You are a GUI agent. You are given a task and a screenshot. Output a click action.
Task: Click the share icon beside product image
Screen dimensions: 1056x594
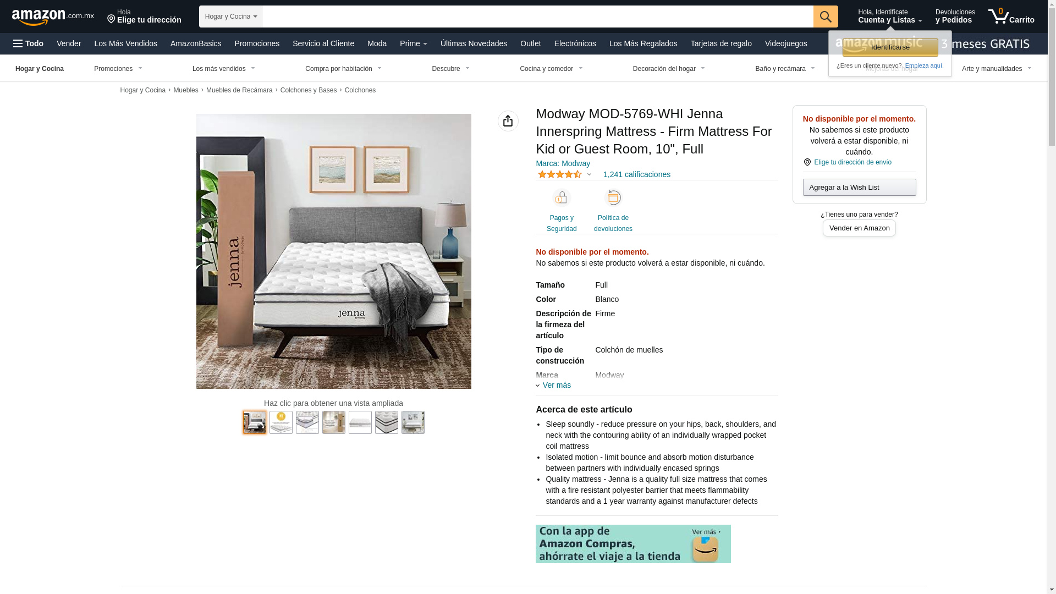tap(508, 121)
